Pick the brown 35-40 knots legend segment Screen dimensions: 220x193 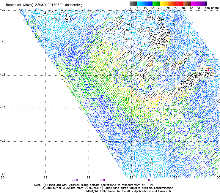pyautogui.click(x=187, y=4)
